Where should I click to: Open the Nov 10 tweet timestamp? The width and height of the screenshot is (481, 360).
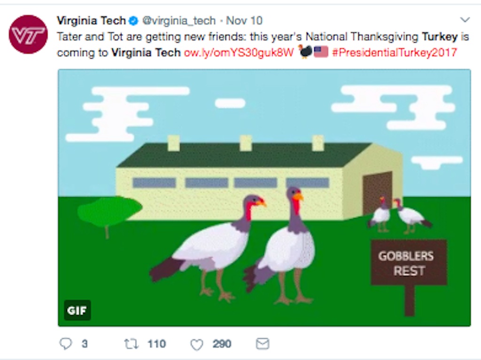[x=244, y=21]
